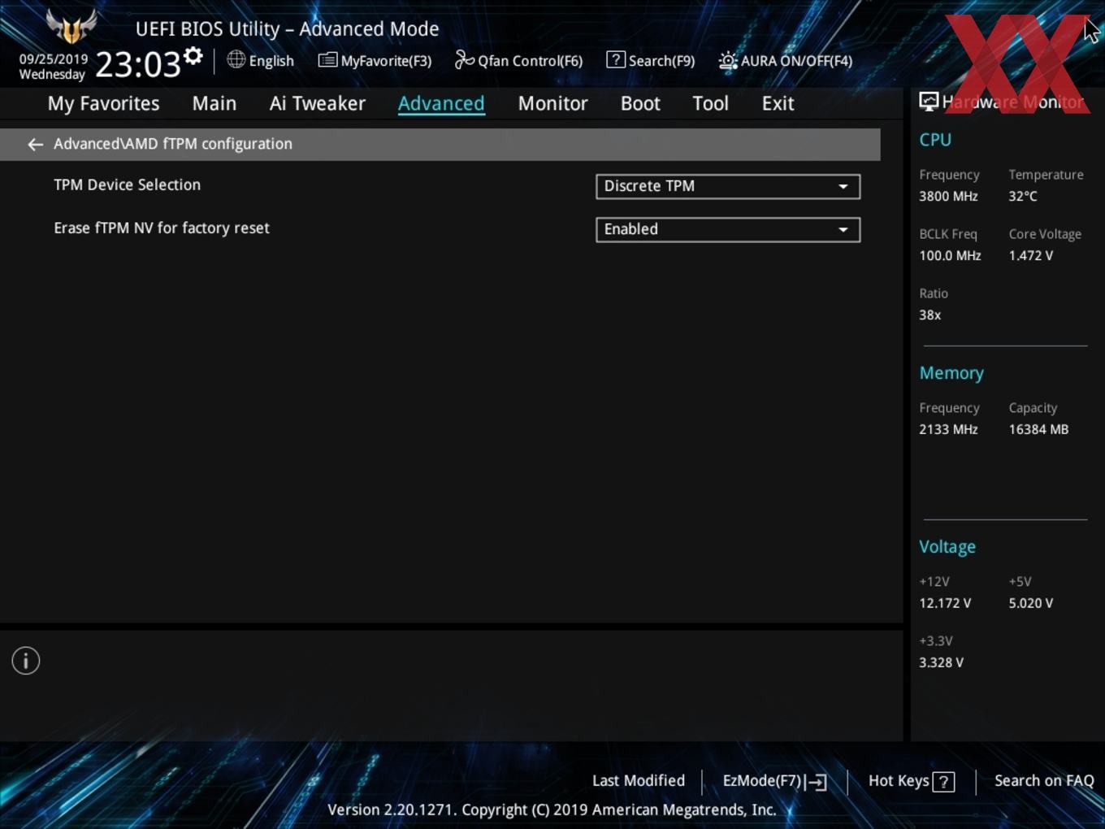Viewport: 1105px width, 829px height.
Task: Open MyFavorite(F3) list
Action: (375, 60)
